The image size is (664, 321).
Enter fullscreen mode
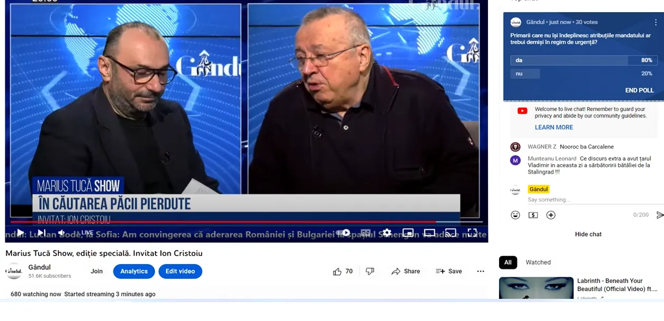pyautogui.click(x=472, y=233)
